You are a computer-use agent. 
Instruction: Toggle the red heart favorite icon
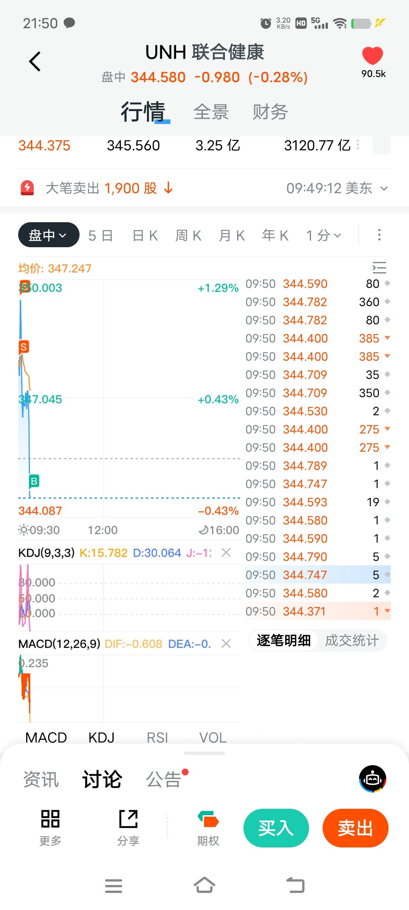point(373,56)
